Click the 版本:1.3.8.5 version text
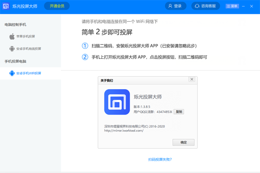The image size is (260, 173). 142,107
